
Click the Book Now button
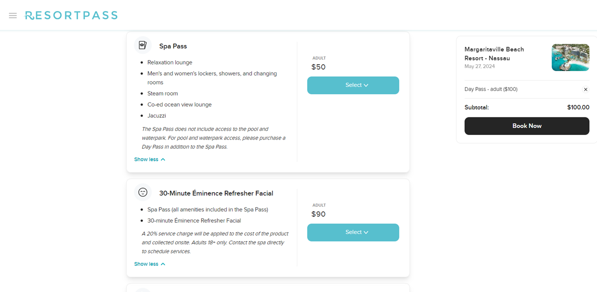pyautogui.click(x=526, y=126)
